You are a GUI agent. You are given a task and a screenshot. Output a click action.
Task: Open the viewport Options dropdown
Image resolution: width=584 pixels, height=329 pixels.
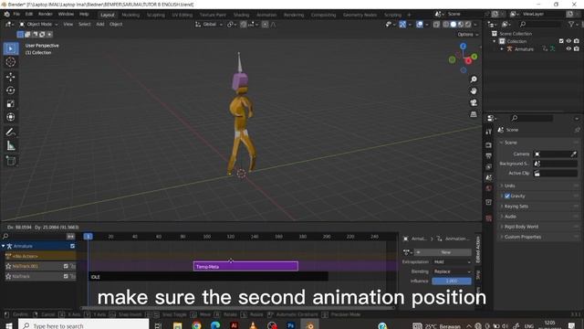click(x=468, y=35)
